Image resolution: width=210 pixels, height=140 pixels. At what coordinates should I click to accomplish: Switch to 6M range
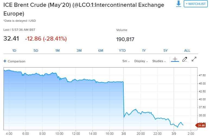pyautogui.click(x=101, y=50)
